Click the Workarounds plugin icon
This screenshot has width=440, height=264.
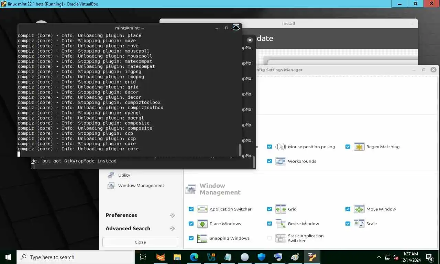coord(280,161)
